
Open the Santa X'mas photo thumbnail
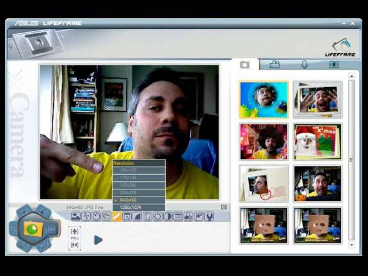[x=318, y=142]
